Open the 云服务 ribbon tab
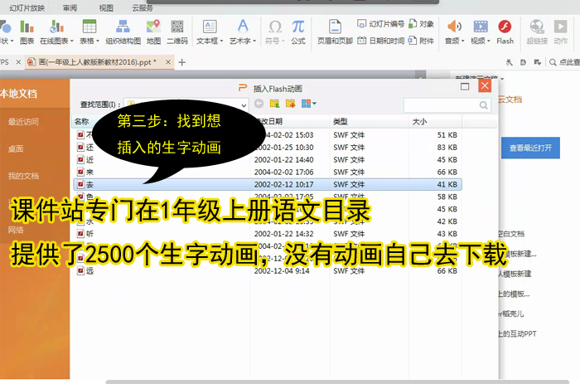580x384 pixels. pyautogui.click(x=143, y=7)
